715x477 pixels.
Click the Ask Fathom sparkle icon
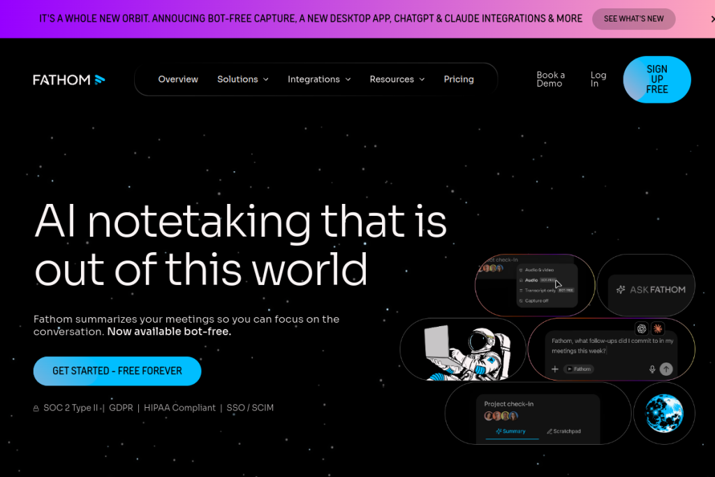621,290
